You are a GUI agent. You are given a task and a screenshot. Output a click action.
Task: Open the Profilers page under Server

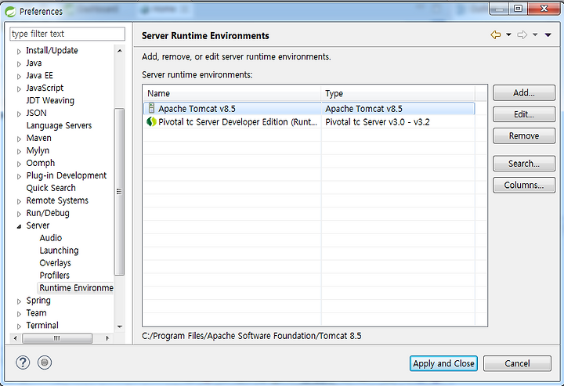54,276
